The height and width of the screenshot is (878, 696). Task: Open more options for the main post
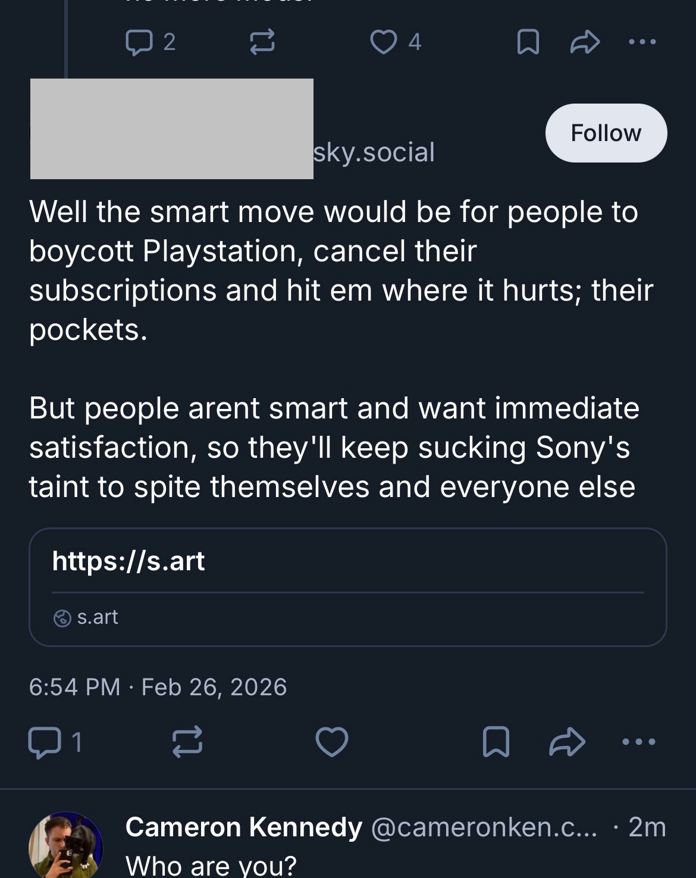coord(638,742)
